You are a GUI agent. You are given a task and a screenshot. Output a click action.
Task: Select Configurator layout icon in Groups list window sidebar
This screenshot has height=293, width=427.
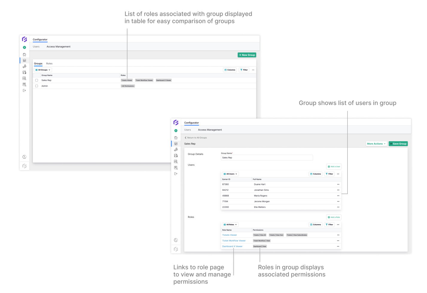tap(25, 60)
